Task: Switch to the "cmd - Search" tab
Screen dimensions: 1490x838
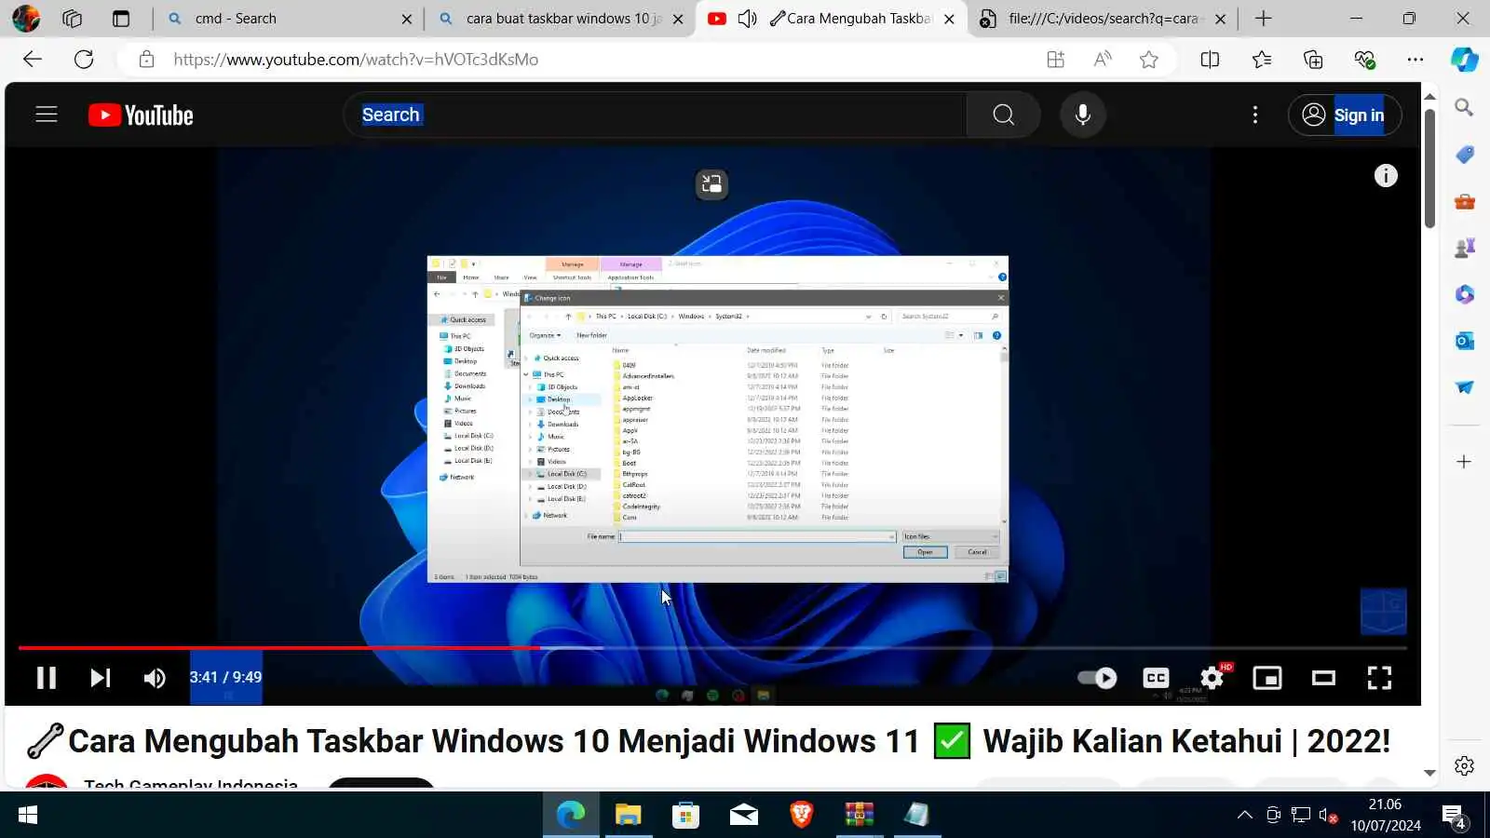Action: click(x=290, y=19)
